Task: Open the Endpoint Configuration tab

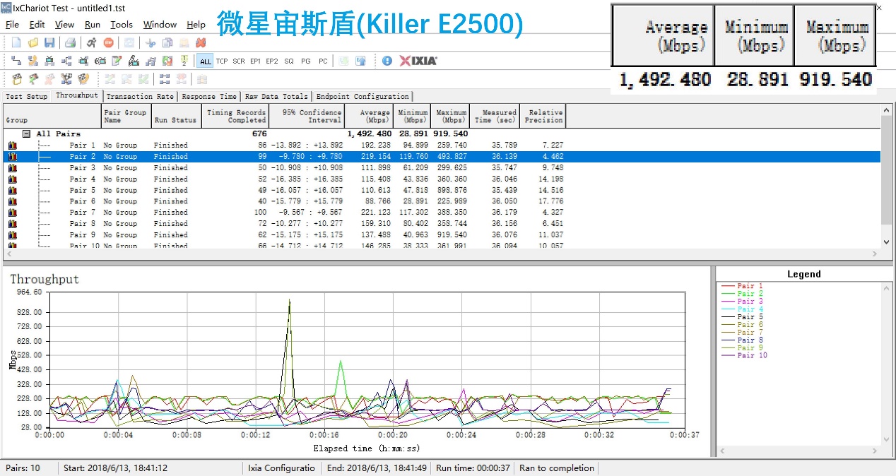Action: (x=362, y=97)
